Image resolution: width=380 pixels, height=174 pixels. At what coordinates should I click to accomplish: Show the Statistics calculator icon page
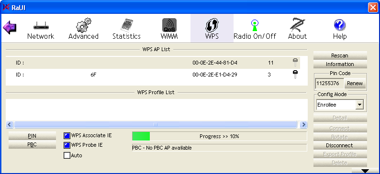click(126, 25)
